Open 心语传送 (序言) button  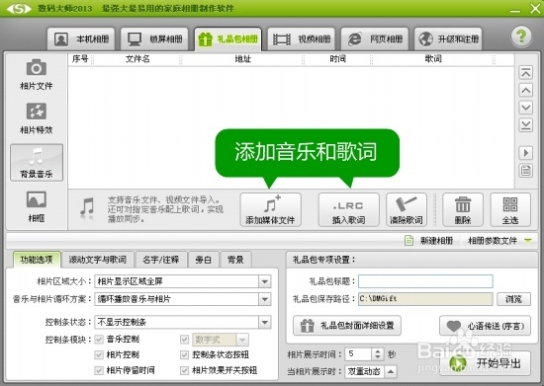click(x=485, y=326)
